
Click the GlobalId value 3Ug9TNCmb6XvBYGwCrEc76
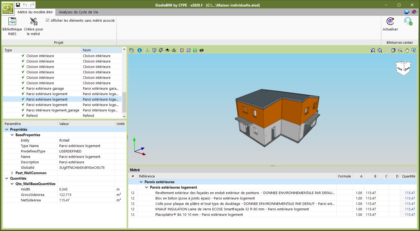click(82, 168)
